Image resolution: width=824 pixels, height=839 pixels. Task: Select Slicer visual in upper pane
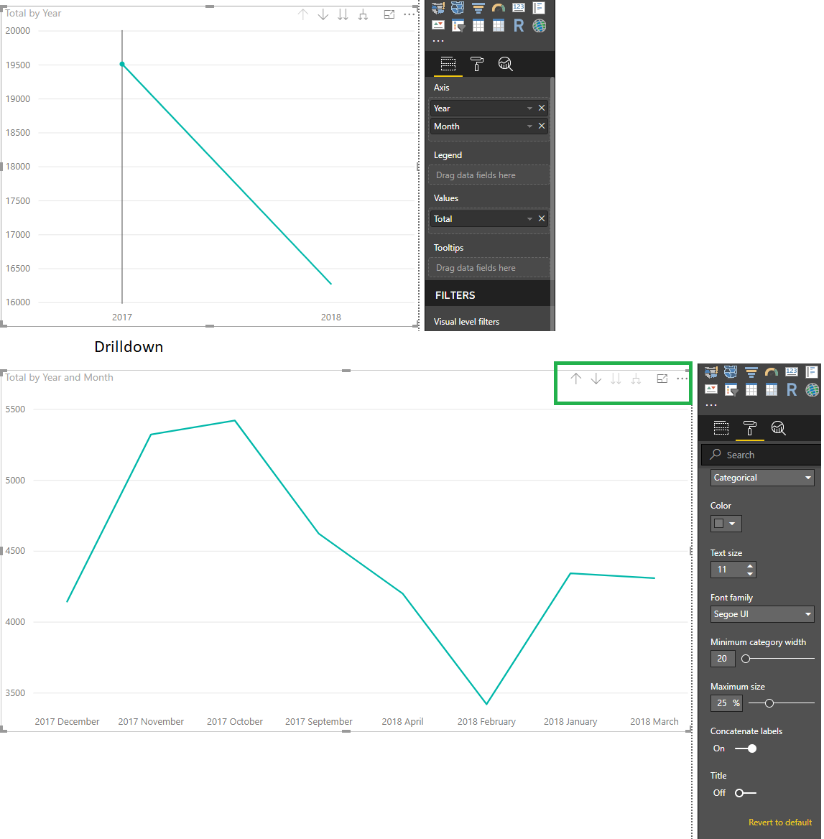[458, 26]
